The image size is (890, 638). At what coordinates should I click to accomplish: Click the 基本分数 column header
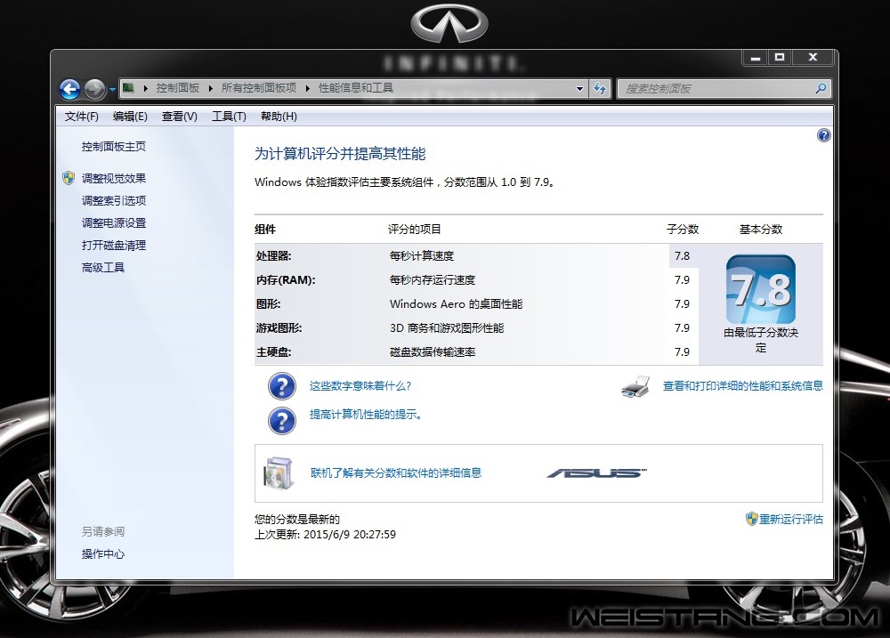761,230
